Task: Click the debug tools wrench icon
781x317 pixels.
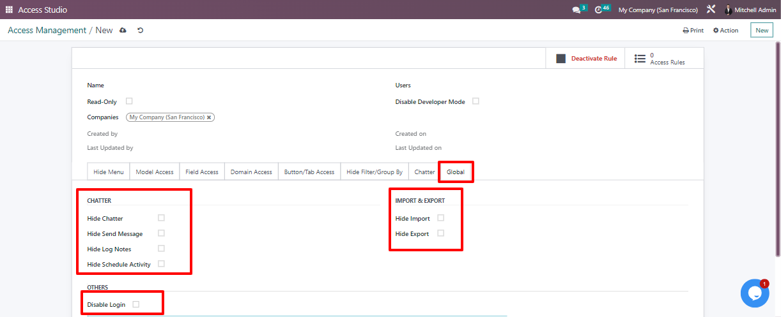Action: tap(711, 10)
